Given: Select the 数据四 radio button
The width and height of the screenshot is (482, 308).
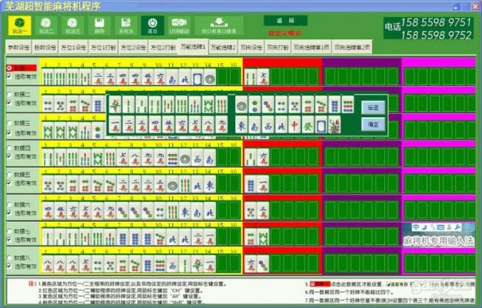Looking at the screenshot, I should [x=9, y=148].
